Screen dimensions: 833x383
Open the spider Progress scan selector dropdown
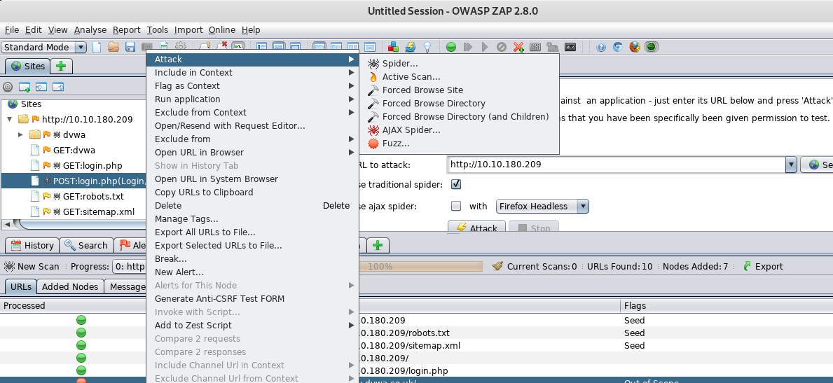(x=129, y=266)
